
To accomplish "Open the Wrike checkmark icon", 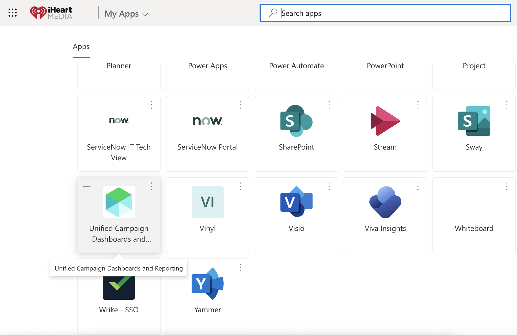I will pos(119,288).
